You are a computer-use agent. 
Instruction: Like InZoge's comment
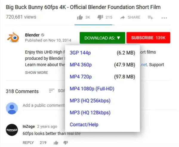[x=56, y=143]
